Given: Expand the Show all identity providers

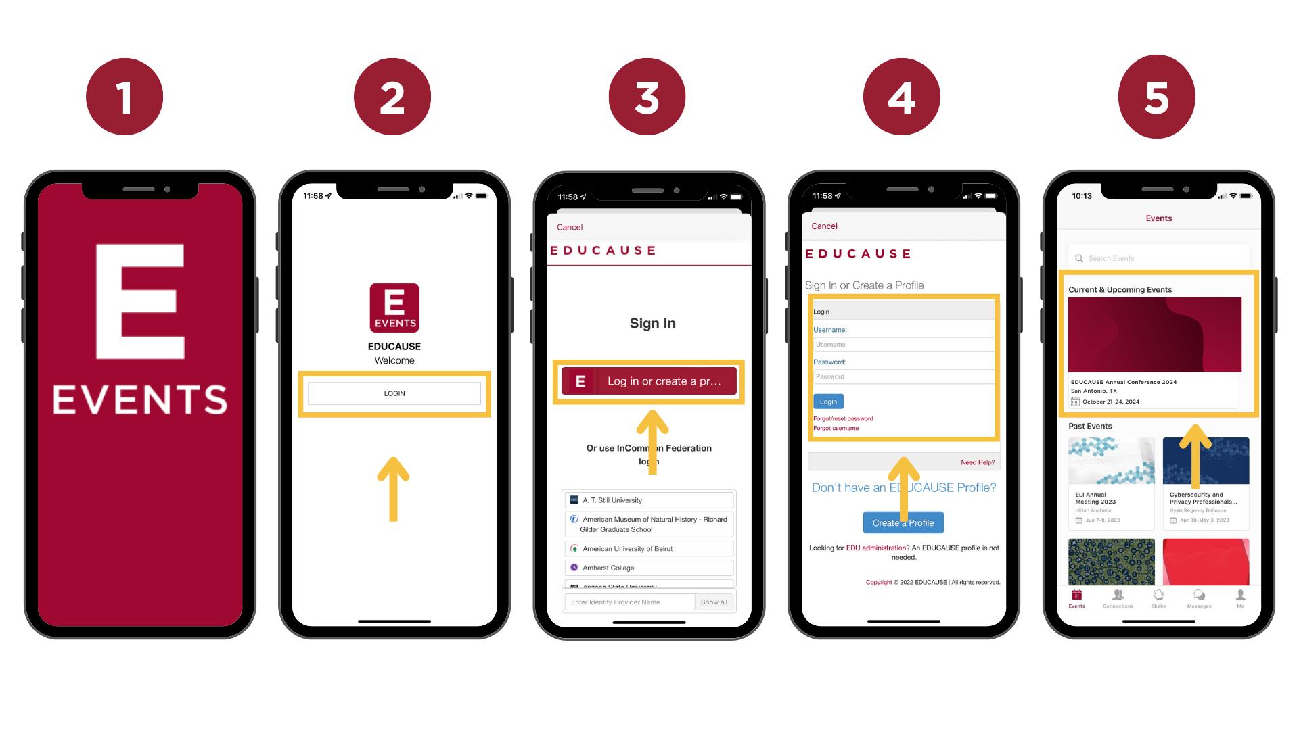Looking at the screenshot, I should click(714, 602).
